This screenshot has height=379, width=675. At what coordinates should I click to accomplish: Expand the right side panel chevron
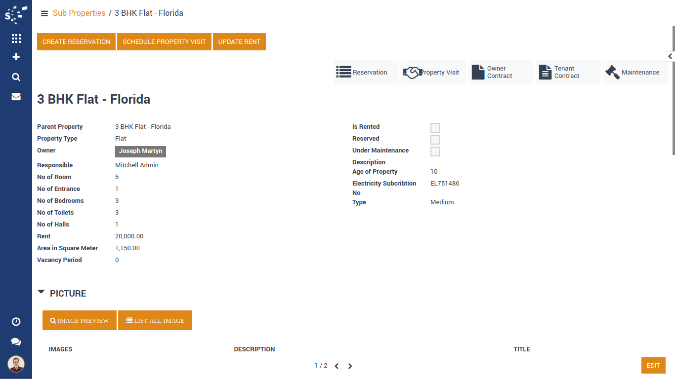[670, 56]
